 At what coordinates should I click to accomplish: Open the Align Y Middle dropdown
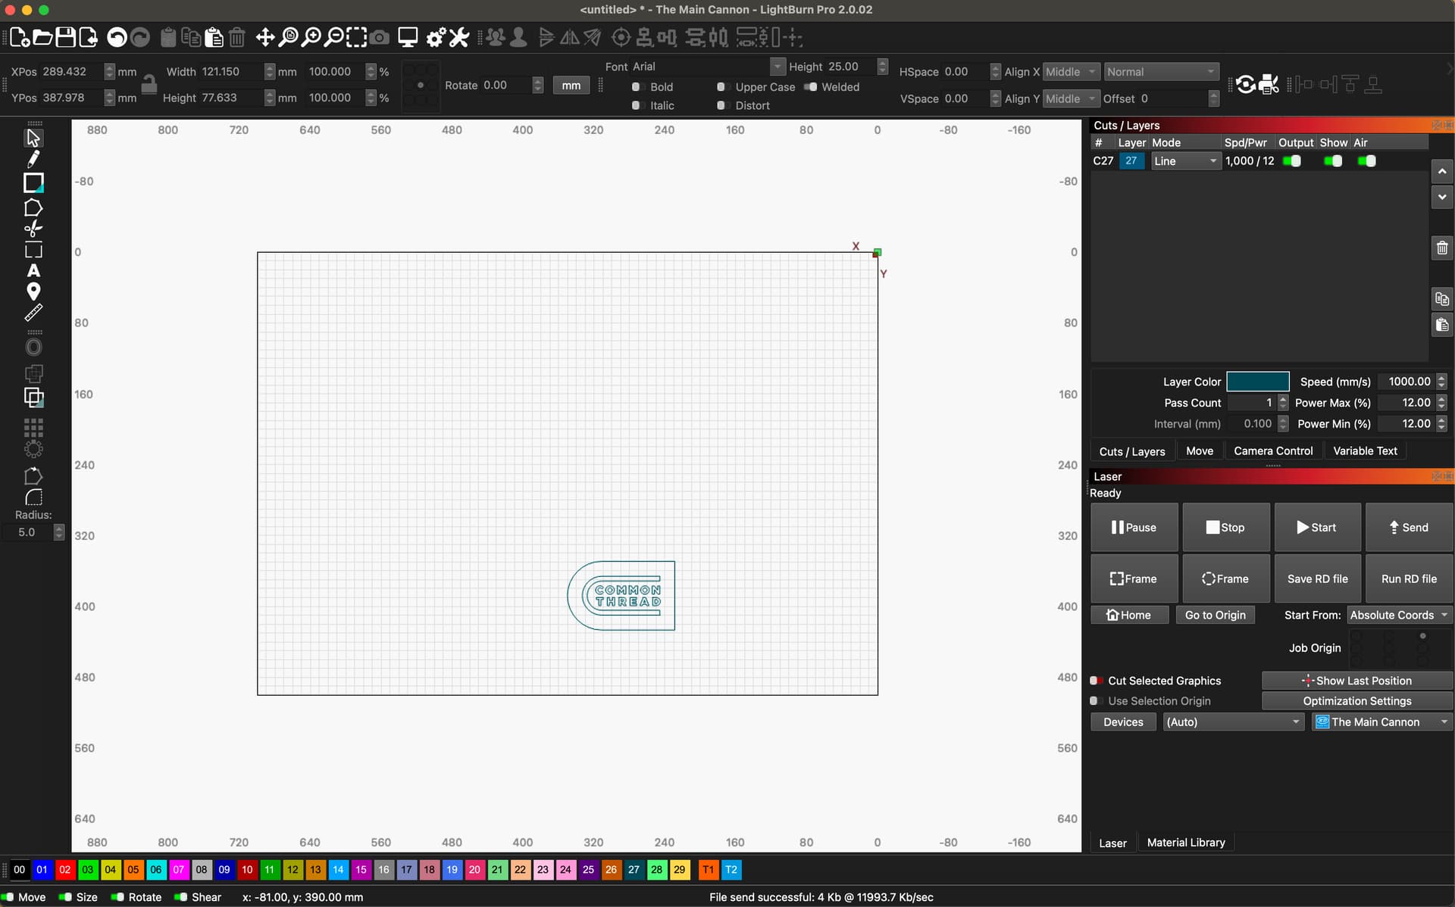(1071, 98)
